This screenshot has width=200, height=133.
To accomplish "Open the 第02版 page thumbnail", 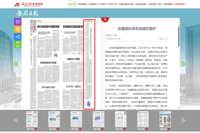I will 54,119.
